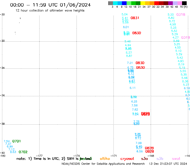
Task: Pick the yellow swatch in the height legend
Action: pos(143,3)
